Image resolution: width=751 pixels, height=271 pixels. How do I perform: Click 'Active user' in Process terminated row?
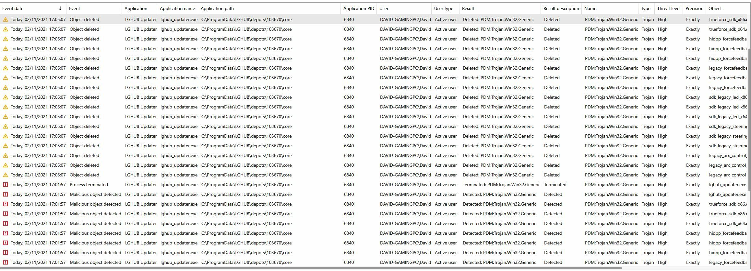[446, 185]
